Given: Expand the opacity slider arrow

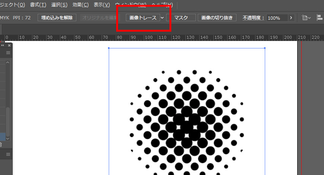Looking at the screenshot, I should coord(291,18).
